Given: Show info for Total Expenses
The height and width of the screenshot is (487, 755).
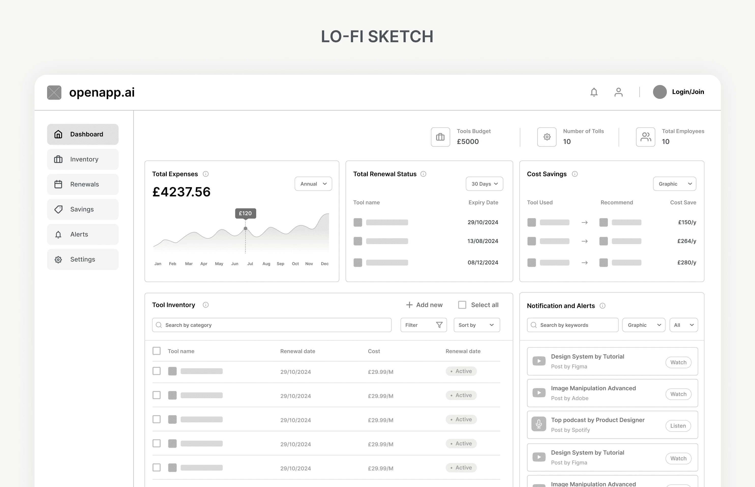Looking at the screenshot, I should click(206, 174).
